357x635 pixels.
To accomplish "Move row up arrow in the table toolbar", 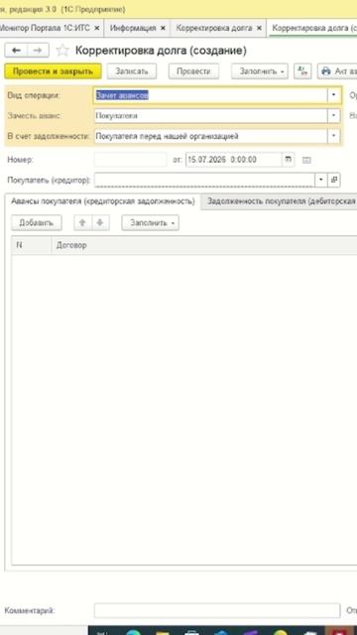I will (82, 223).
